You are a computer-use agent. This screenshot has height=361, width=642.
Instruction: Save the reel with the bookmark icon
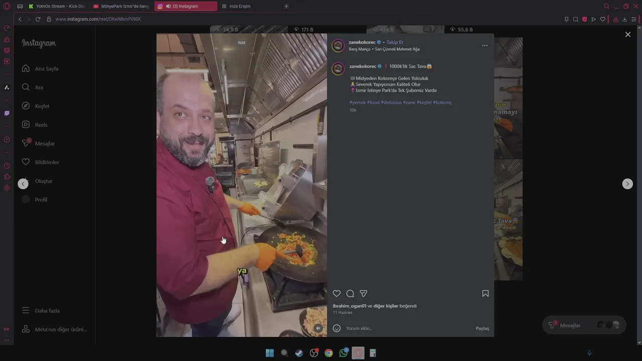click(x=485, y=293)
